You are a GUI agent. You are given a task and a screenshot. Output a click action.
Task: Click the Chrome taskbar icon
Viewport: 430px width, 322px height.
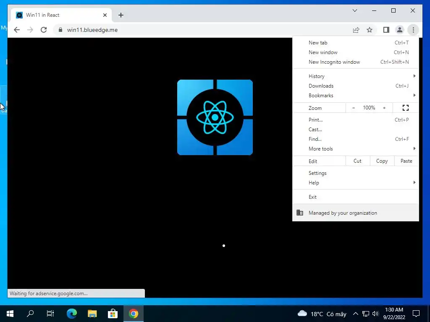(133, 314)
